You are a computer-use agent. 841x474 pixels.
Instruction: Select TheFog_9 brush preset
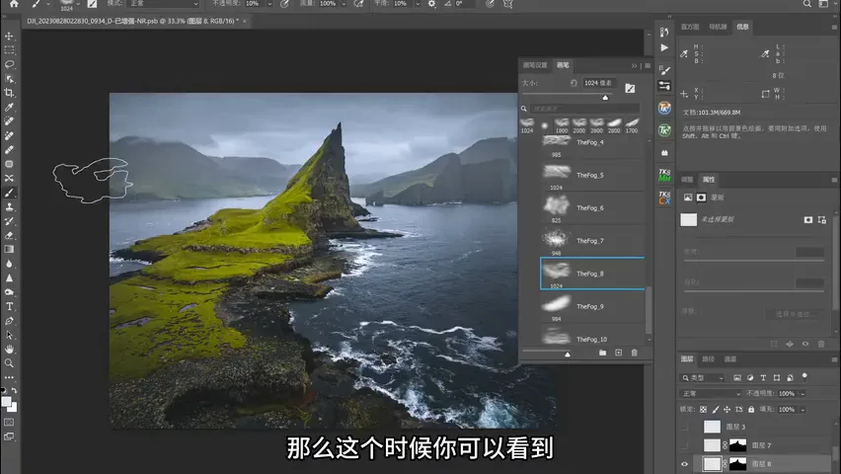(x=592, y=306)
